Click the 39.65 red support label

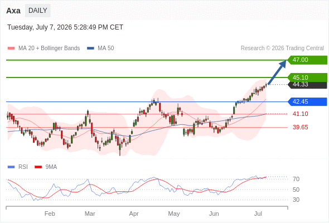tap(300, 127)
